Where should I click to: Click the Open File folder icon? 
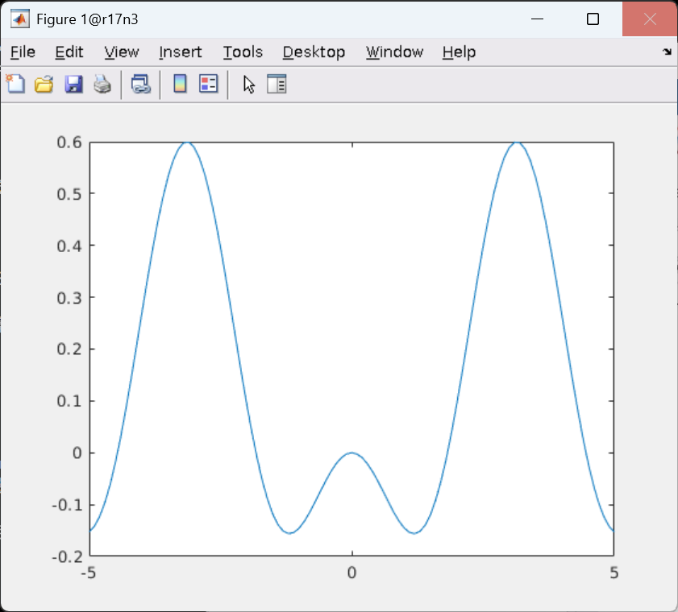(44, 84)
